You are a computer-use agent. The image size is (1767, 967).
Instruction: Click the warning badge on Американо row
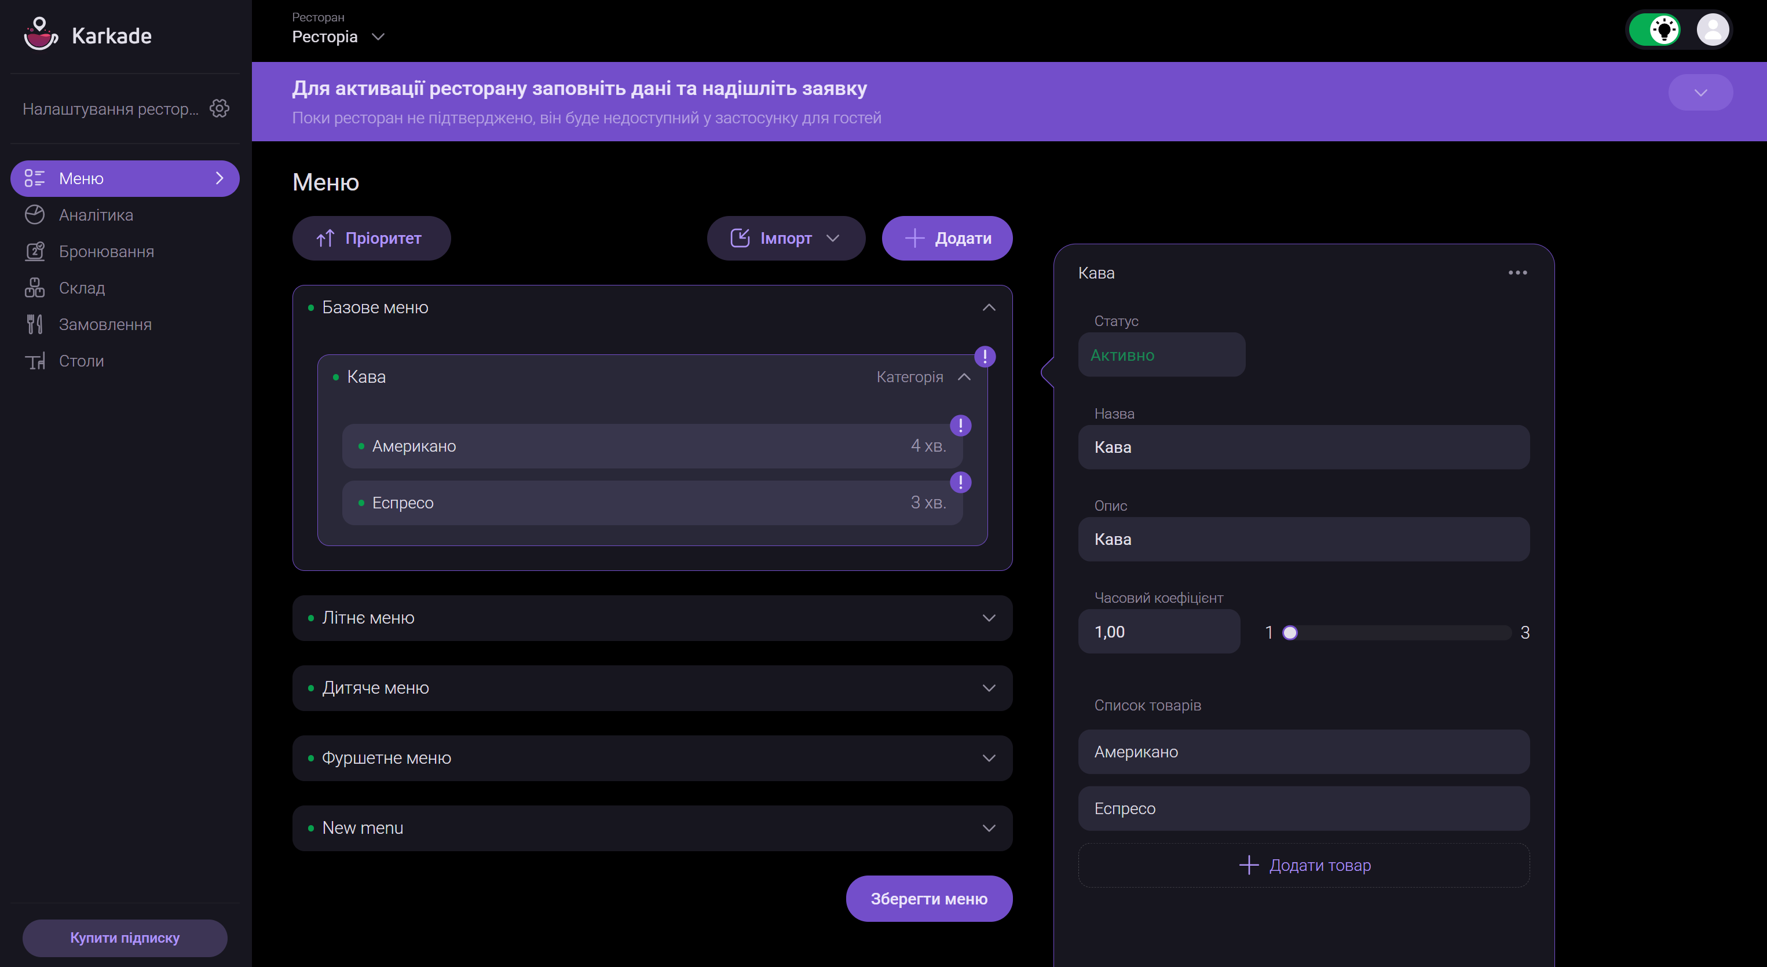pyautogui.click(x=960, y=425)
